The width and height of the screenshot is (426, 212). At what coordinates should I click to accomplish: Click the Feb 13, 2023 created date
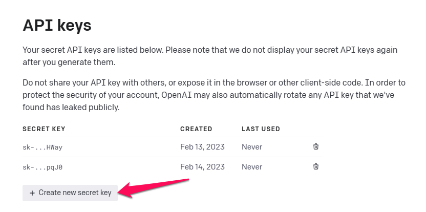[202, 147]
